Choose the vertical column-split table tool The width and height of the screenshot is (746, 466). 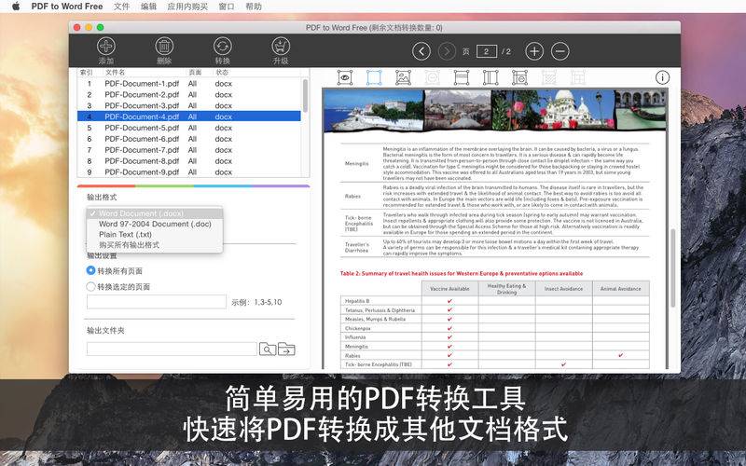click(x=490, y=77)
